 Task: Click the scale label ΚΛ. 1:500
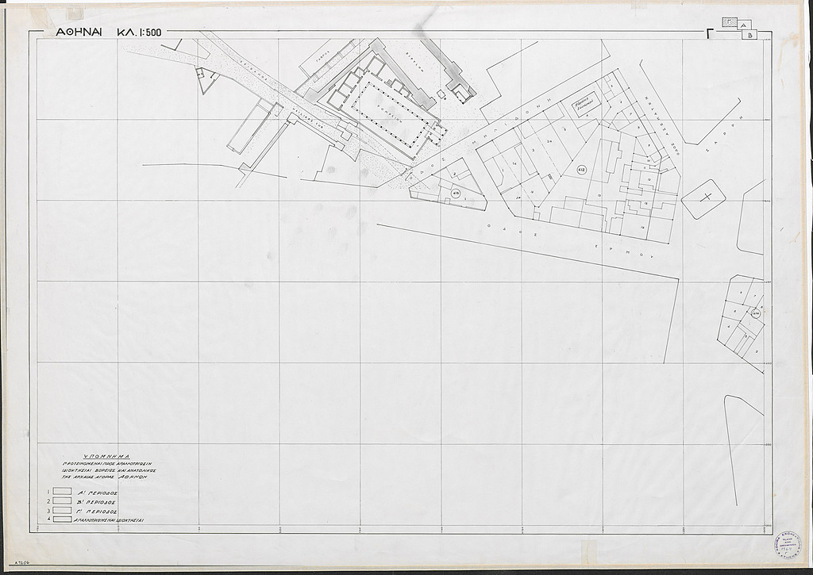click(x=141, y=34)
